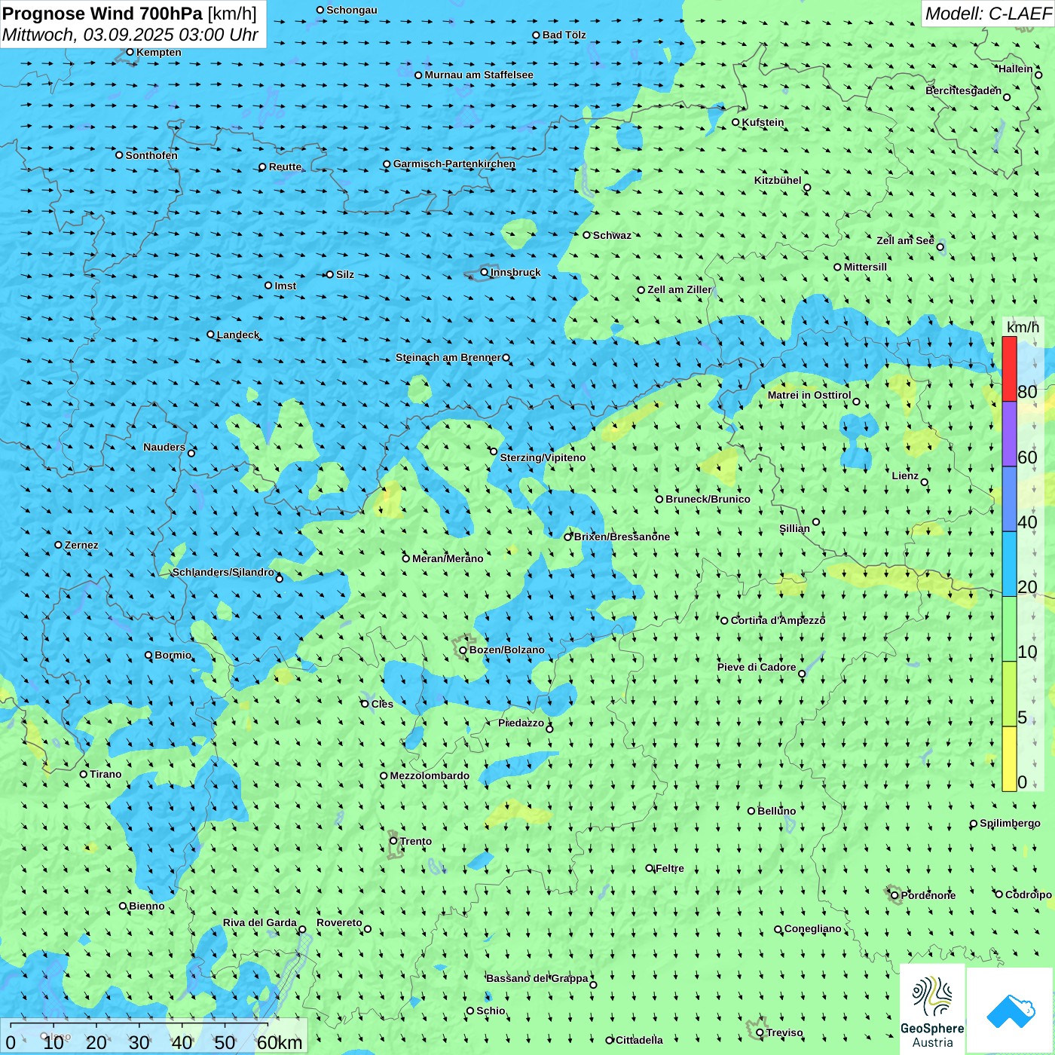Image resolution: width=1055 pixels, height=1055 pixels.
Task: Click the 'Conegliano' label
Action: pos(812,928)
